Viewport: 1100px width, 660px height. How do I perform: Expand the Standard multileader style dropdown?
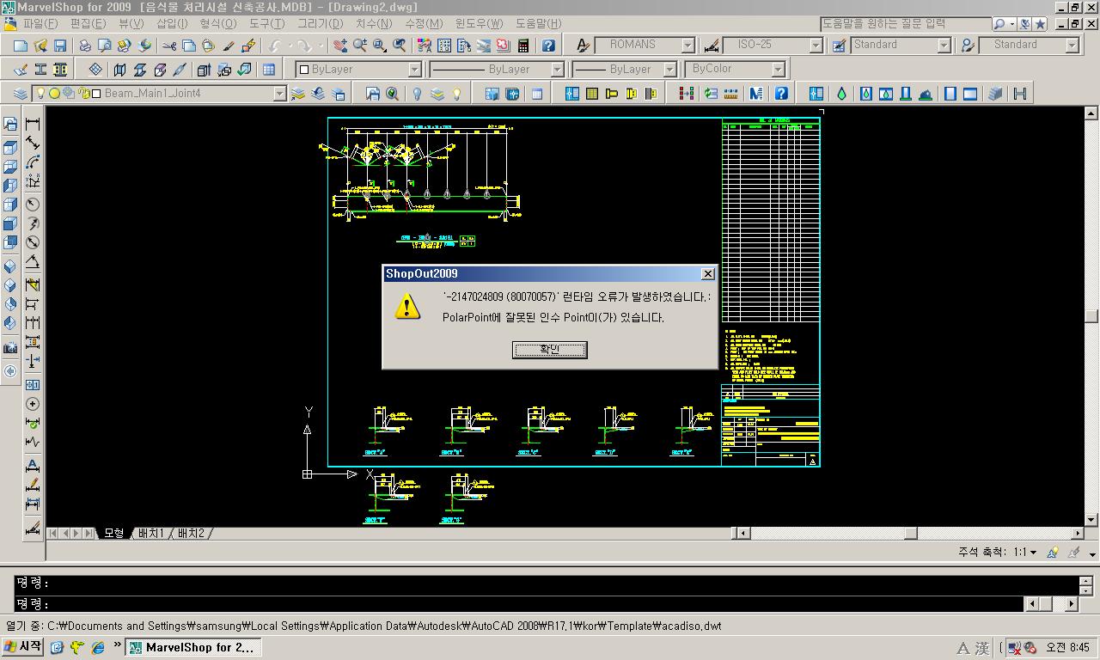coord(1072,45)
